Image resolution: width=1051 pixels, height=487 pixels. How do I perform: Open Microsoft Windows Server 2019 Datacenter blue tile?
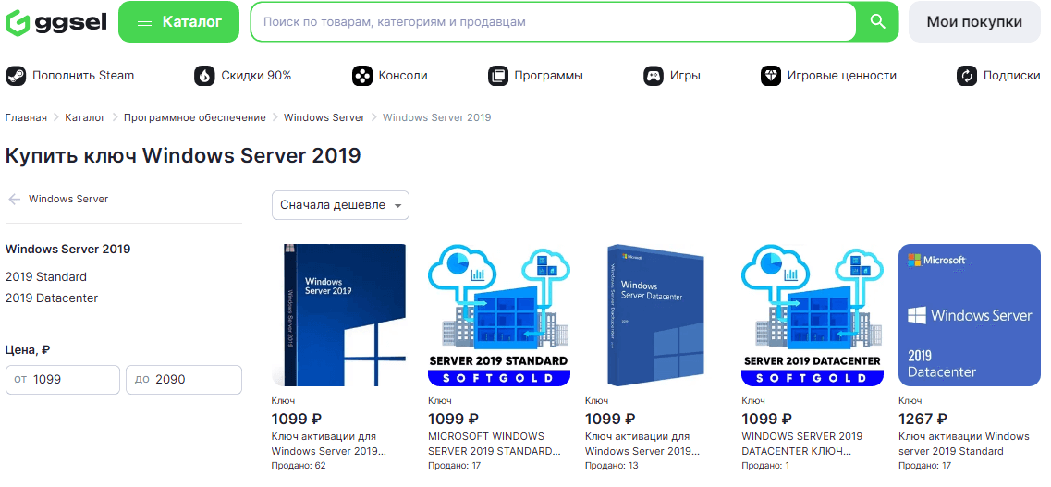(970, 315)
